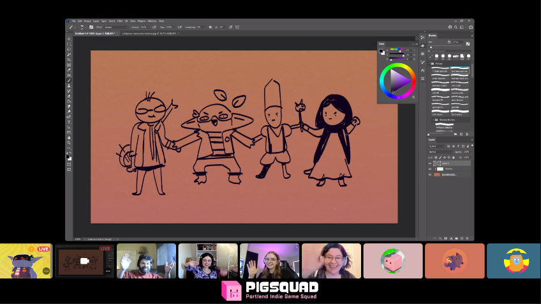Click the new layer icon in Layers panel
The height and width of the screenshot is (304, 541).
point(462,238)
